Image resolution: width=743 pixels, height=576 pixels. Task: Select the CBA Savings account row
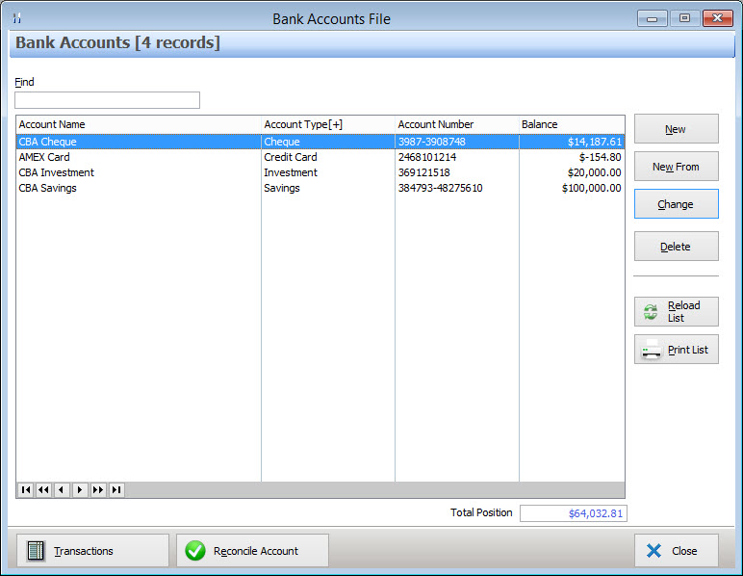tap(48, 188)
